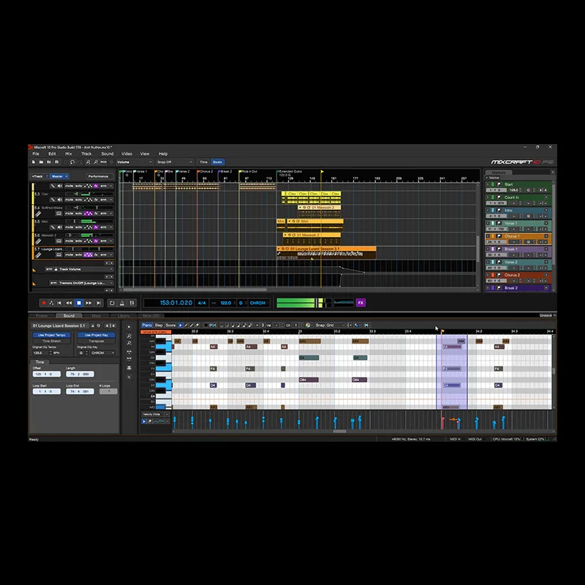Open the purple master FX button
This screenshot has width=585, height=585.
(361, 303)
